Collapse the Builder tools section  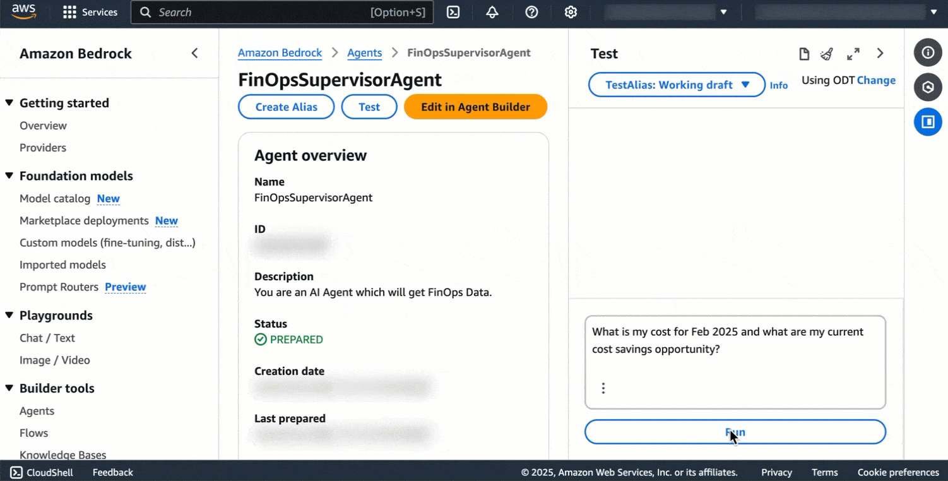pos(9,388)
